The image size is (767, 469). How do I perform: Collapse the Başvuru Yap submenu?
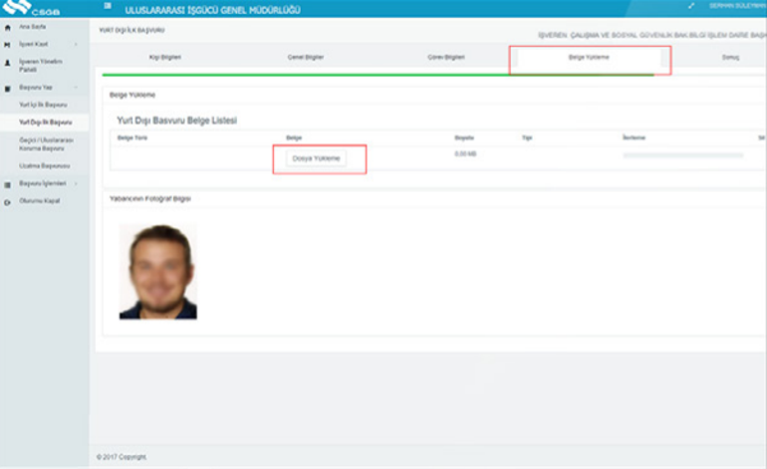[76, 88]
